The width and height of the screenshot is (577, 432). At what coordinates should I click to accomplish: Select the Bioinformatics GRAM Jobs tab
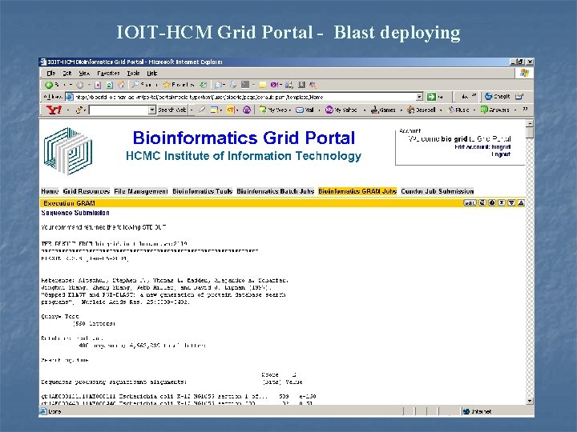(357, 191)
